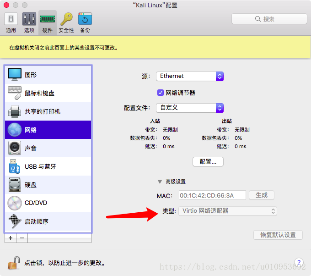Click the 恢复默认设置 button
The width and height of the screenshot is (311, 276).
pyautogui.click(x=278, y=235)
